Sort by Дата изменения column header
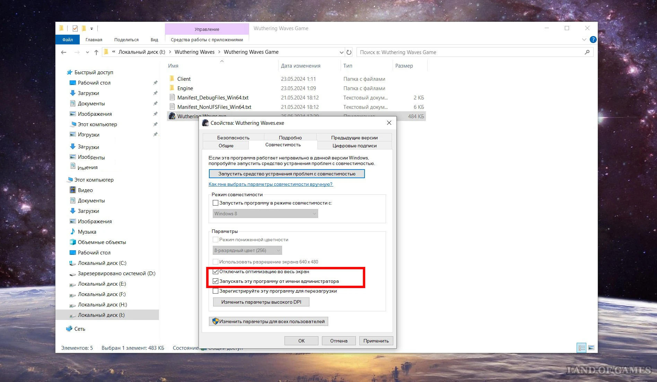657x382 pixels. tap(309, 66)
